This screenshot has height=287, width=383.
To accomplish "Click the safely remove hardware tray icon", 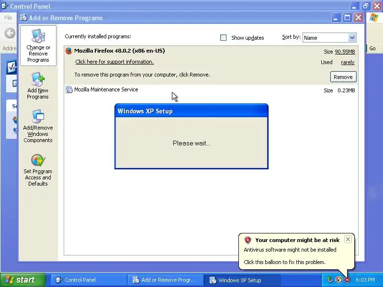I will (330, 280).
